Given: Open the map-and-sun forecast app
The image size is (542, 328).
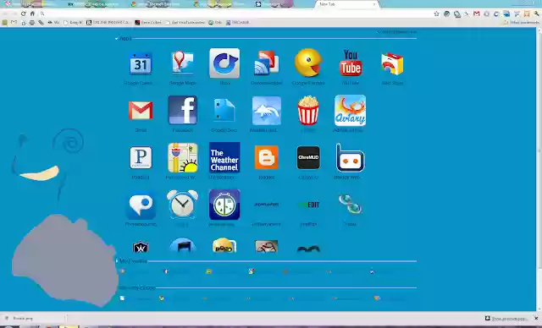Looking at the screenshot, I should pyautogui.click(x=183, y=157).
